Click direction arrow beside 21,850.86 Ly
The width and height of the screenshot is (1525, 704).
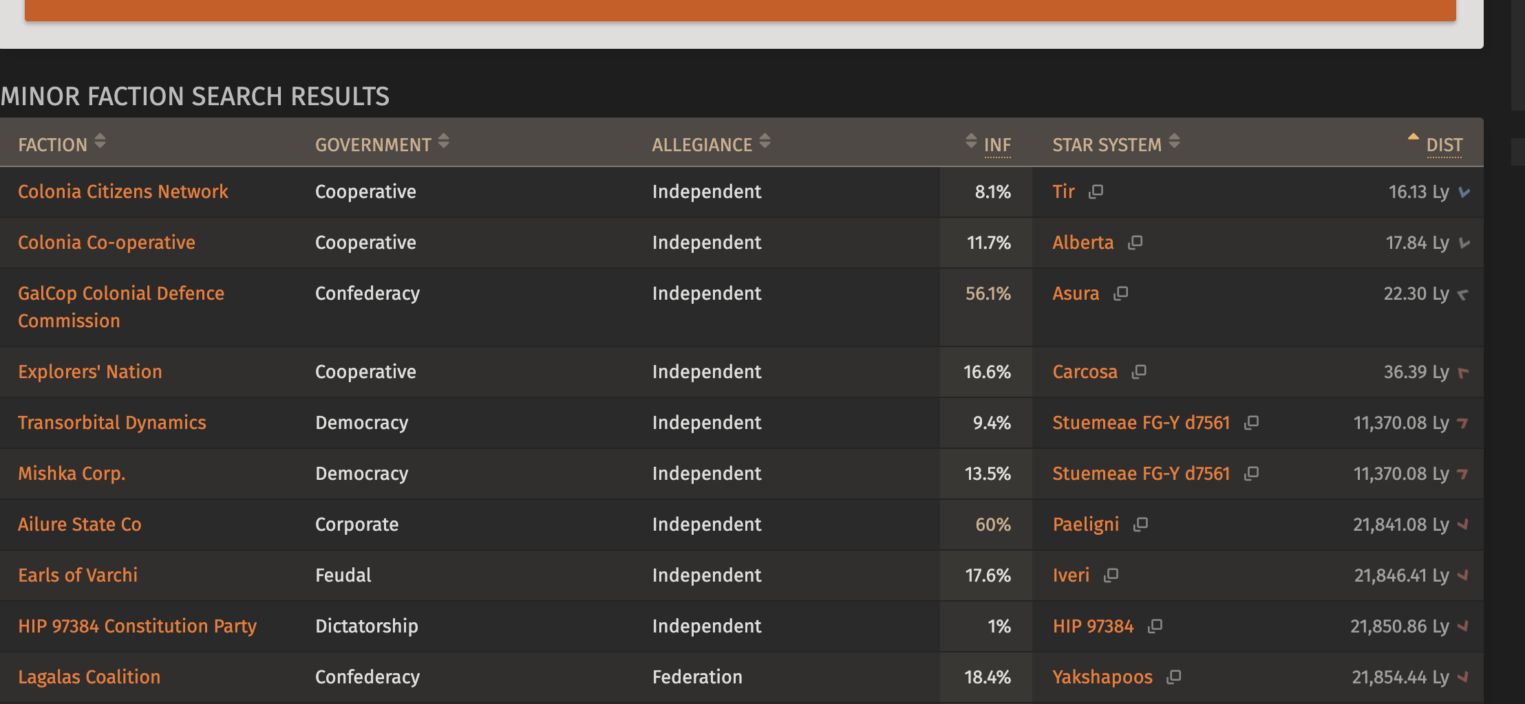coord(1464,627)
